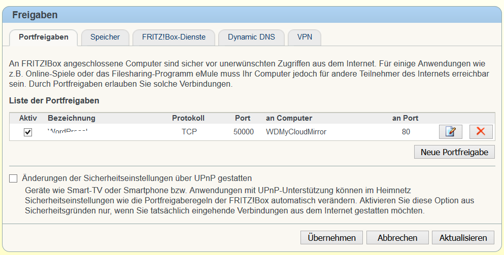Click the Protokoll column header
504x255 pixels.
[188, 118]
